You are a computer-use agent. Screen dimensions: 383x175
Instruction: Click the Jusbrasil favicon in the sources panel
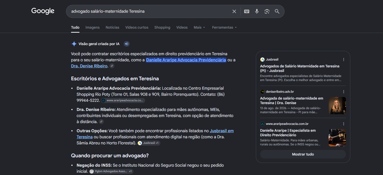pos(262,60)
